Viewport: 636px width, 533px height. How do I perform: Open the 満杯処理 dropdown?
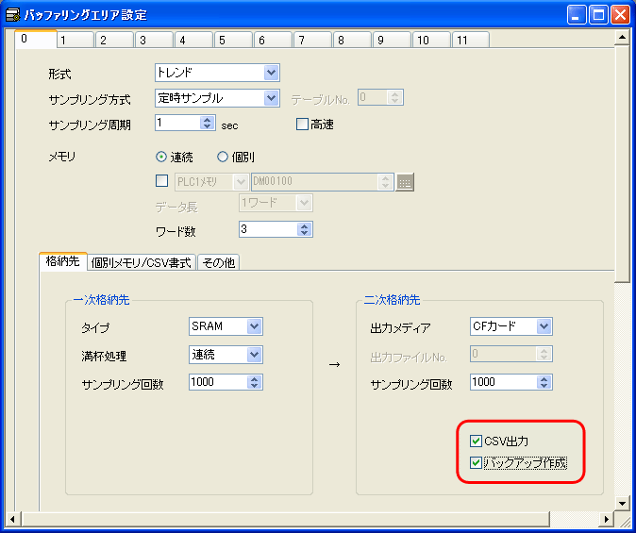pyautogui.click(x=254, y=354)
